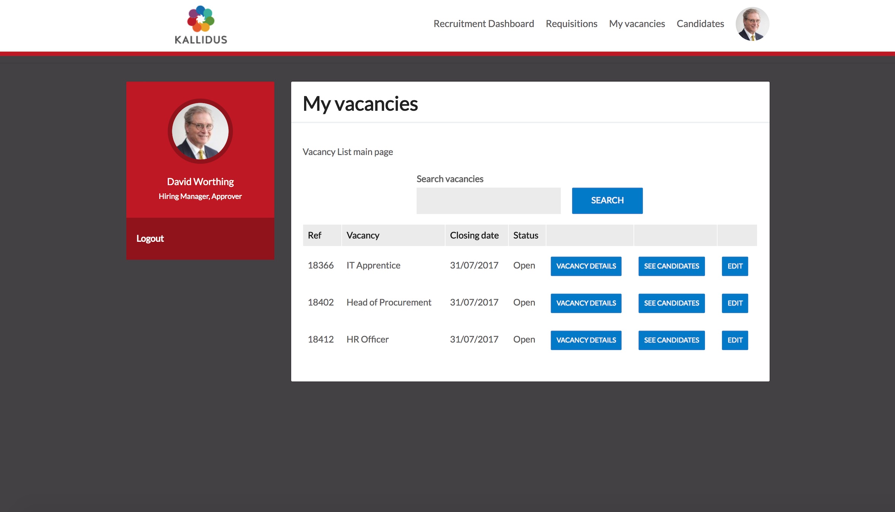Screen dimensions: 895x512
Task: Select My vacancies in the top nav
Action: (x=637, y=24)
